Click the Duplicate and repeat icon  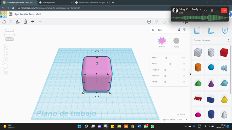[18, 22]
